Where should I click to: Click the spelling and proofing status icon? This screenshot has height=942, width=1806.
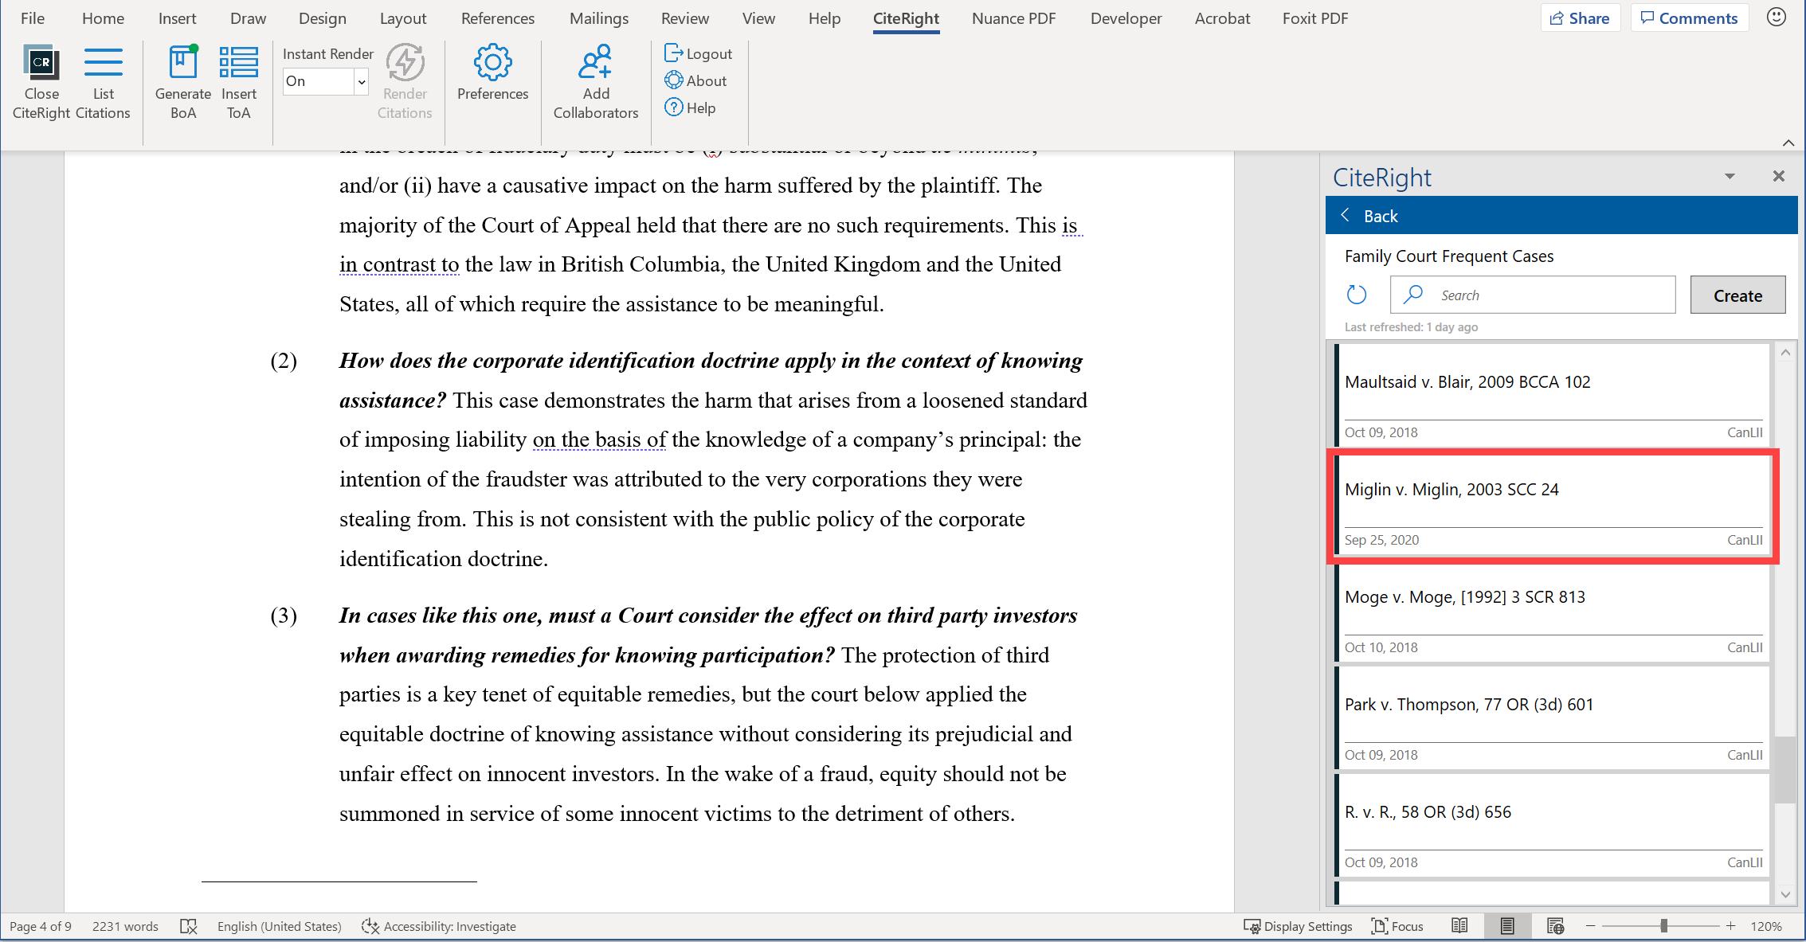coord(188,926)
